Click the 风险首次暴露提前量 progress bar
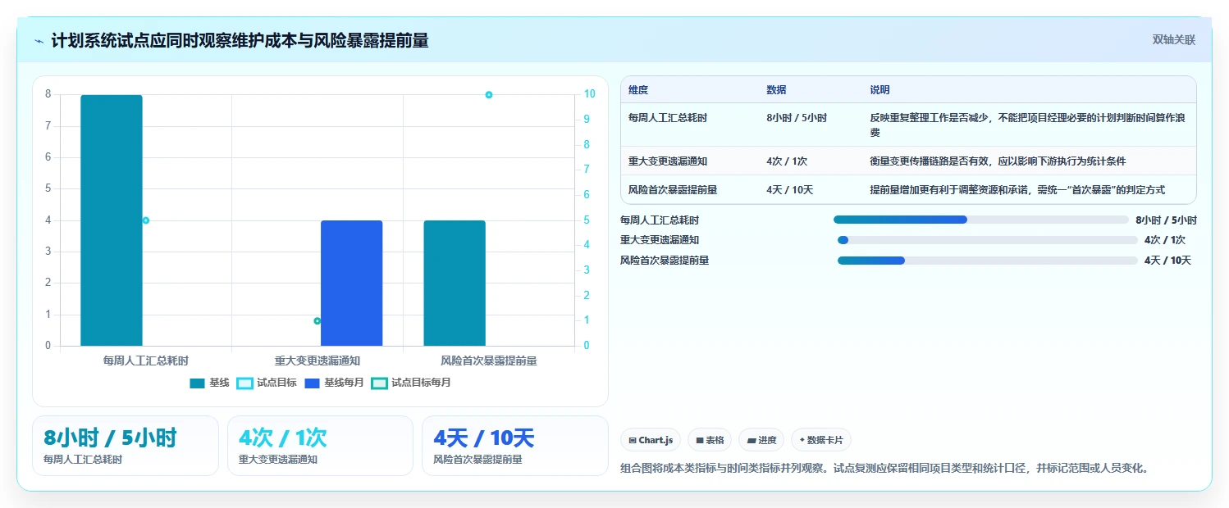1229x508 pixels. (988, 261)
